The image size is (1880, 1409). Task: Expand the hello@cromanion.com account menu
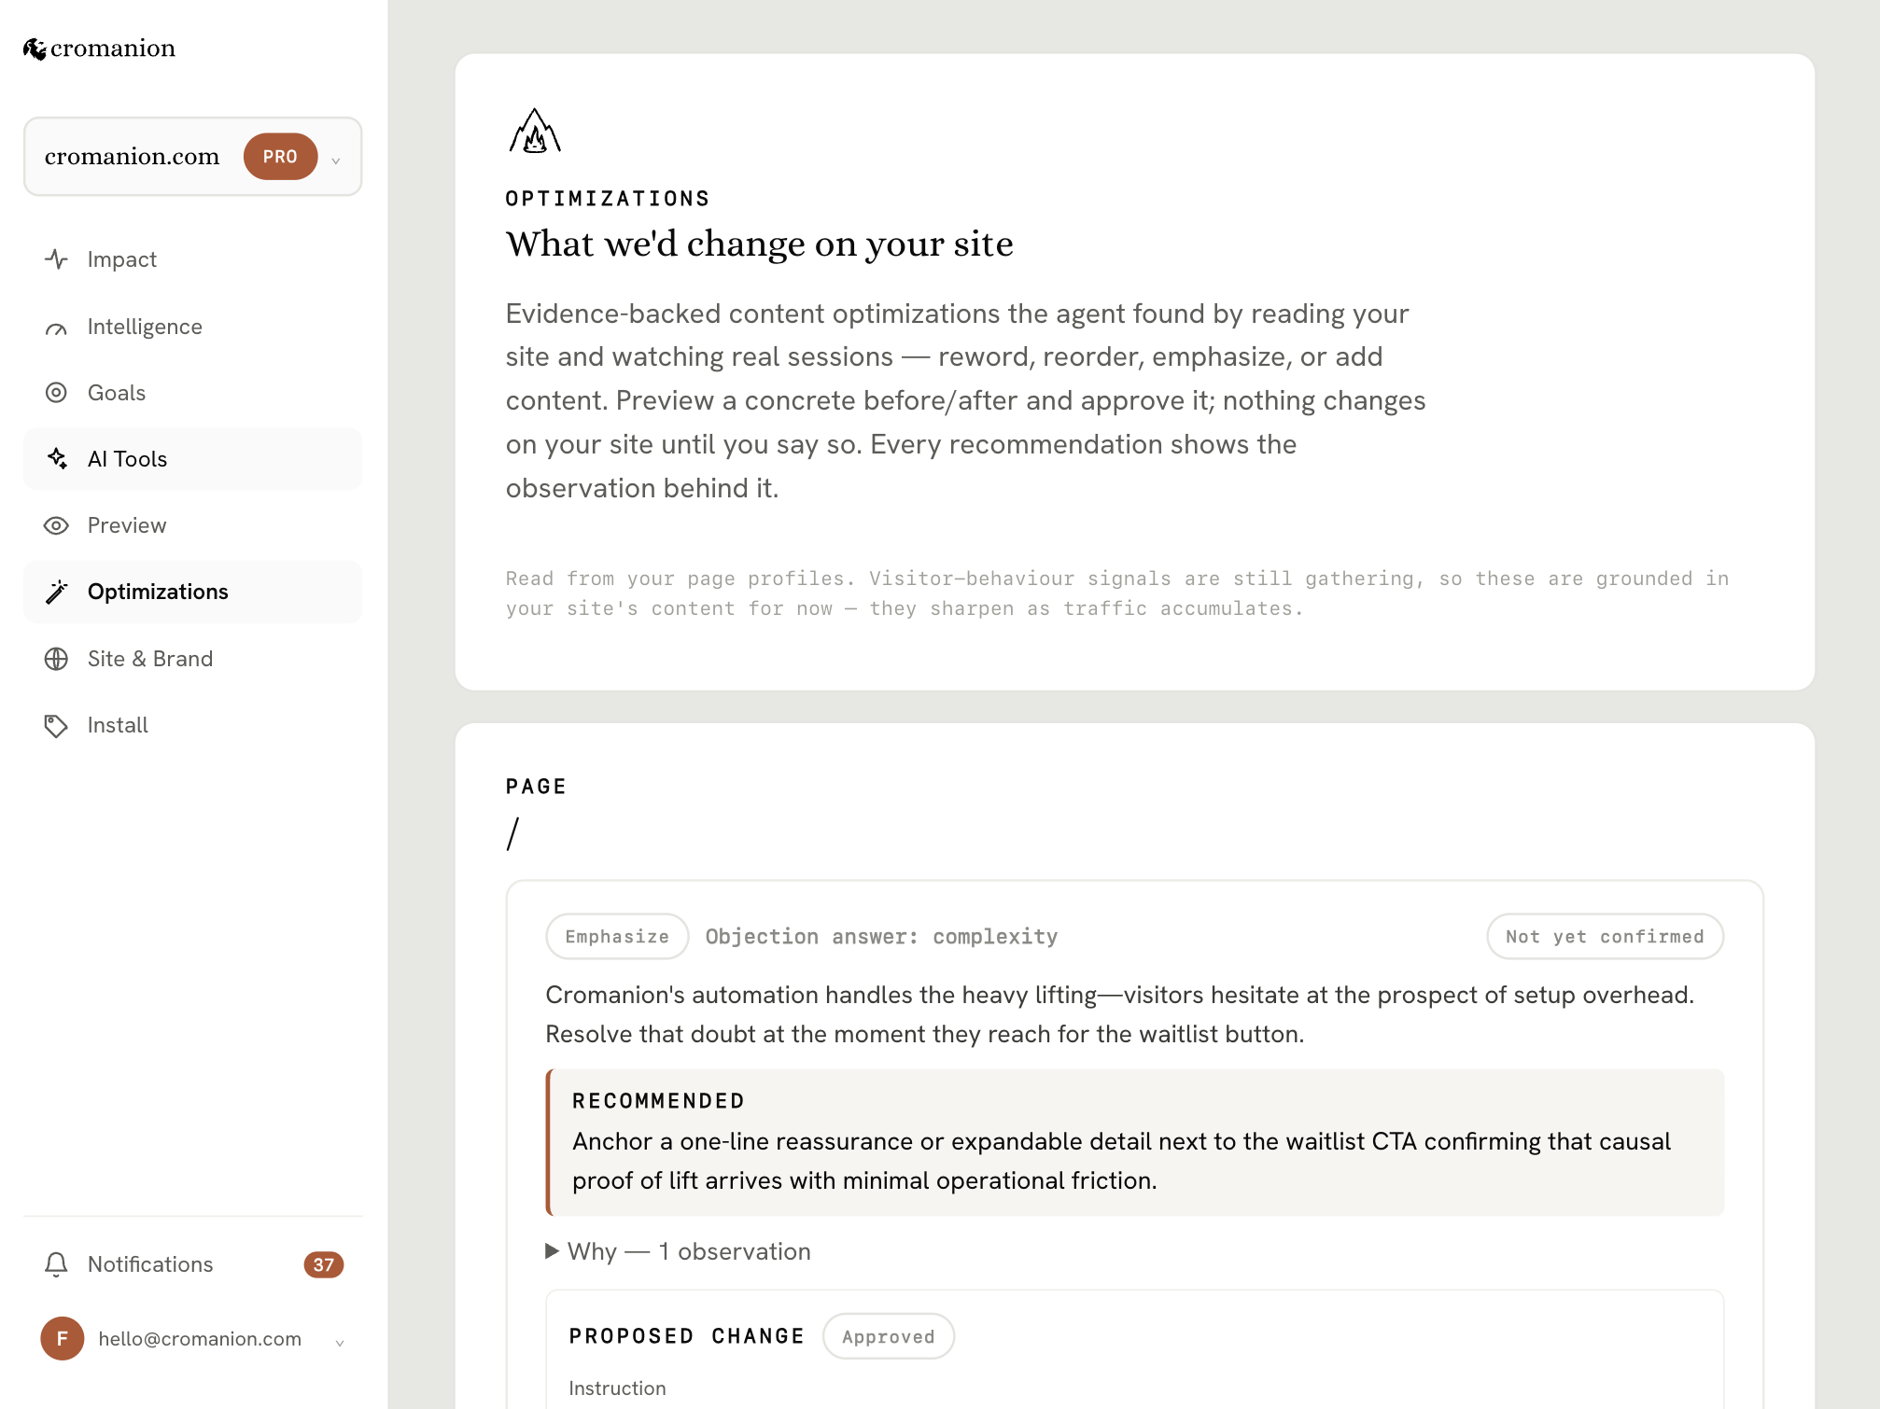pyautogui.click(x=193, y=1339)
